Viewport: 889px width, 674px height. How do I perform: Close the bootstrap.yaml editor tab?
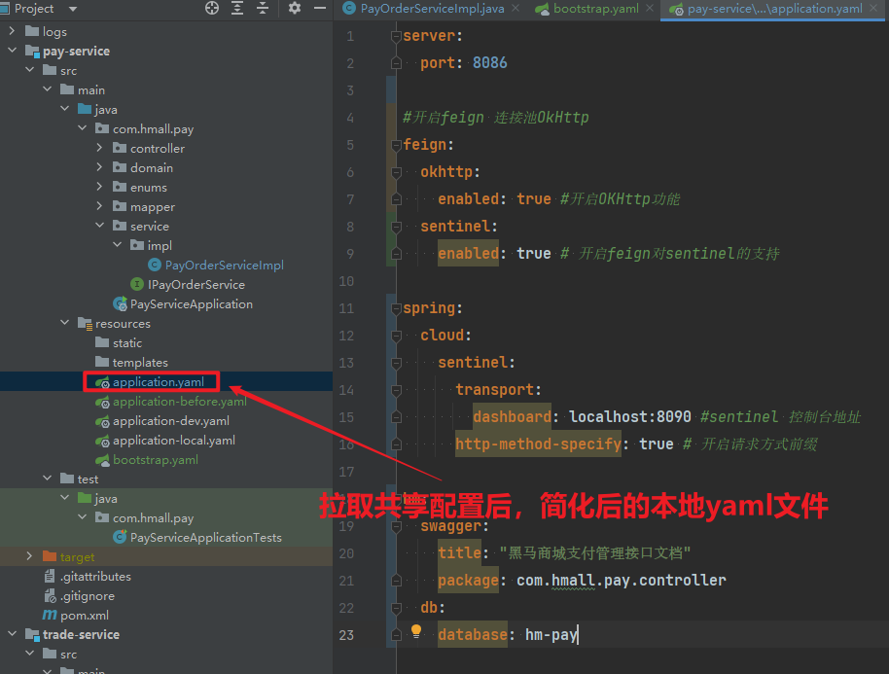pyautogui.click(x=649, y=9)
